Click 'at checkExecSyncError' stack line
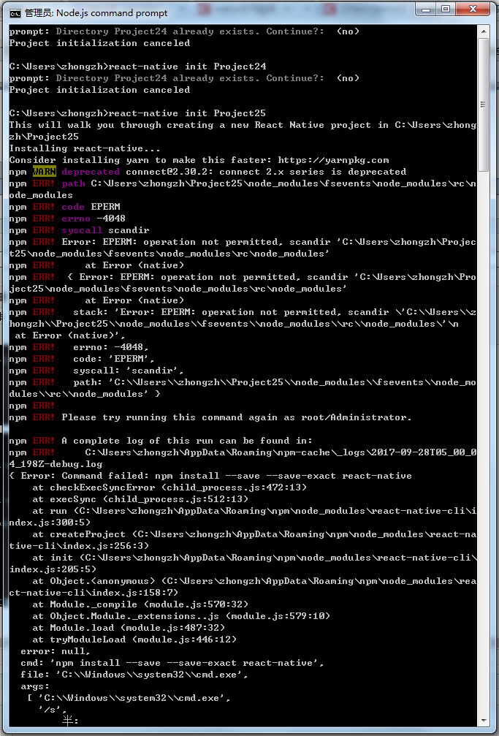Screen dimensions: 499x736 (169, 487)
